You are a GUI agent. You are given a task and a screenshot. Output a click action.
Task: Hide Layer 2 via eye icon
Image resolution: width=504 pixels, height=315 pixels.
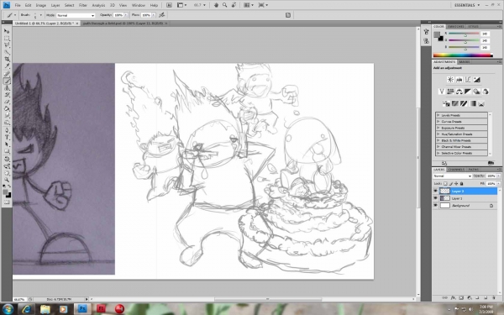(435, 191)
